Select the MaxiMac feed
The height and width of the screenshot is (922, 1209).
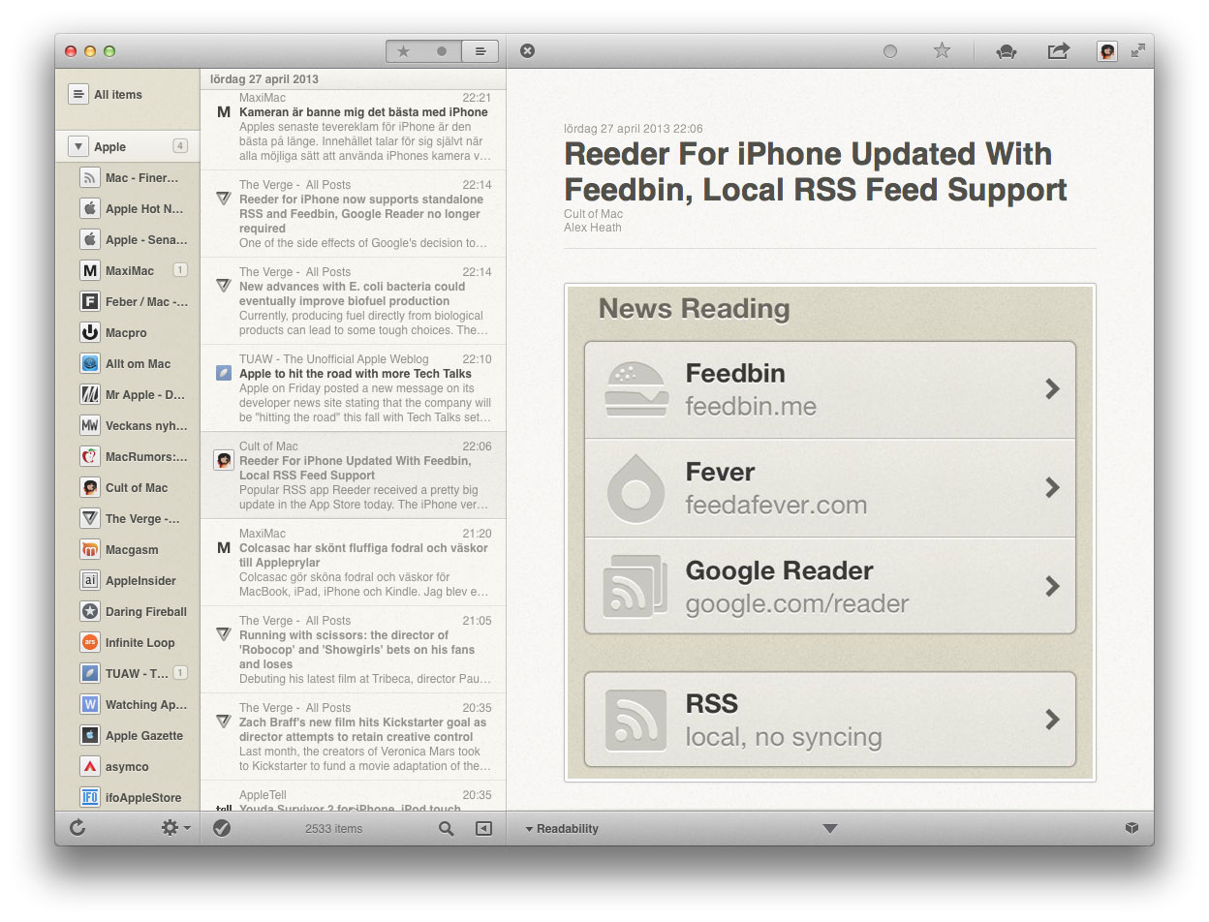tap(128, 271)
